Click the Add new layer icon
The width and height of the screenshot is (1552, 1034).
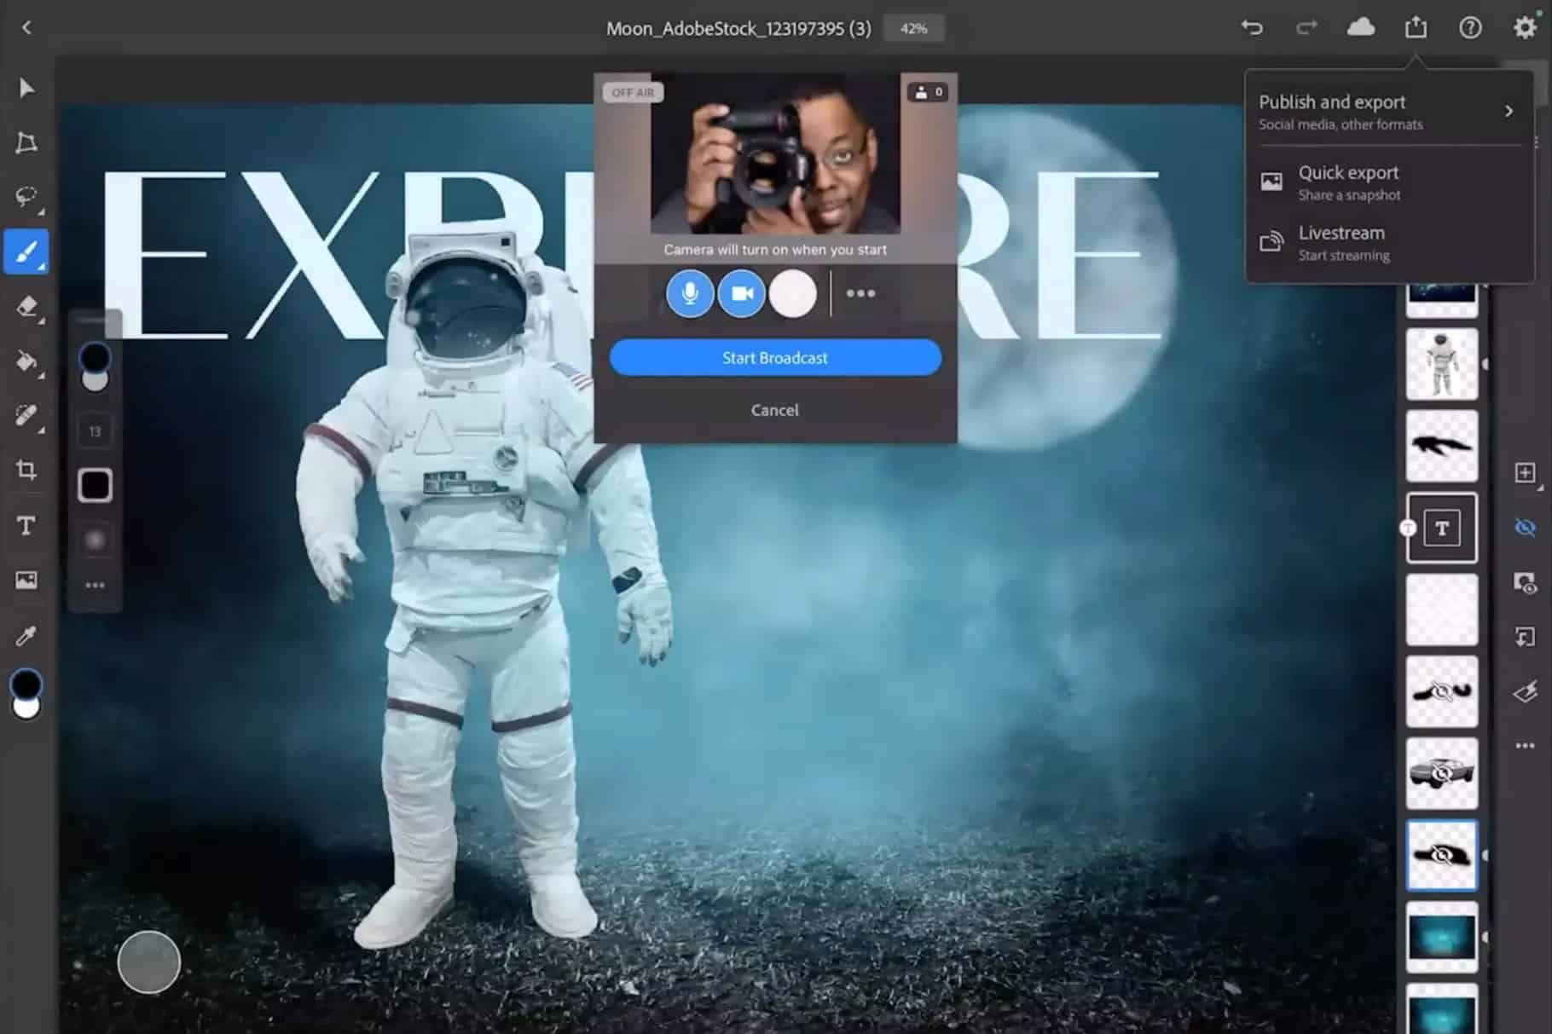click(1526, 471)
